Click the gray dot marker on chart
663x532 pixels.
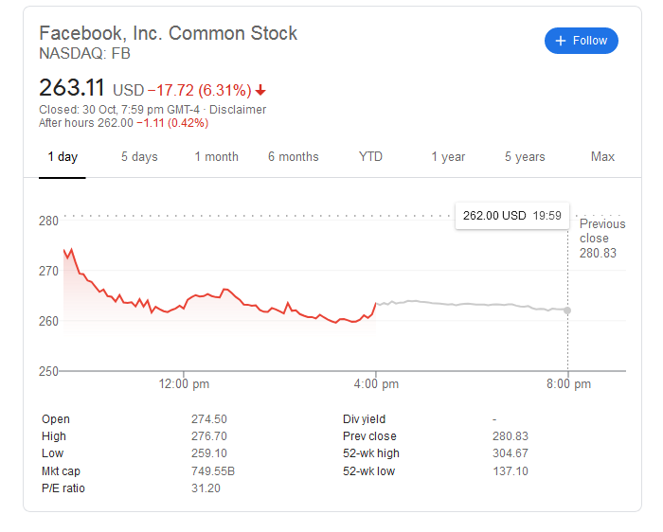click(567, 310)
